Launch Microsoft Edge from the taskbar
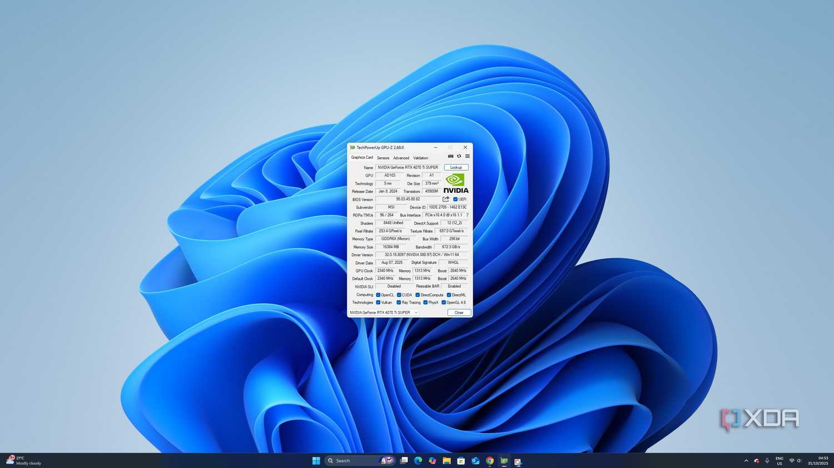This screenshot has height=468, width=834. click(x=418, y=460)
